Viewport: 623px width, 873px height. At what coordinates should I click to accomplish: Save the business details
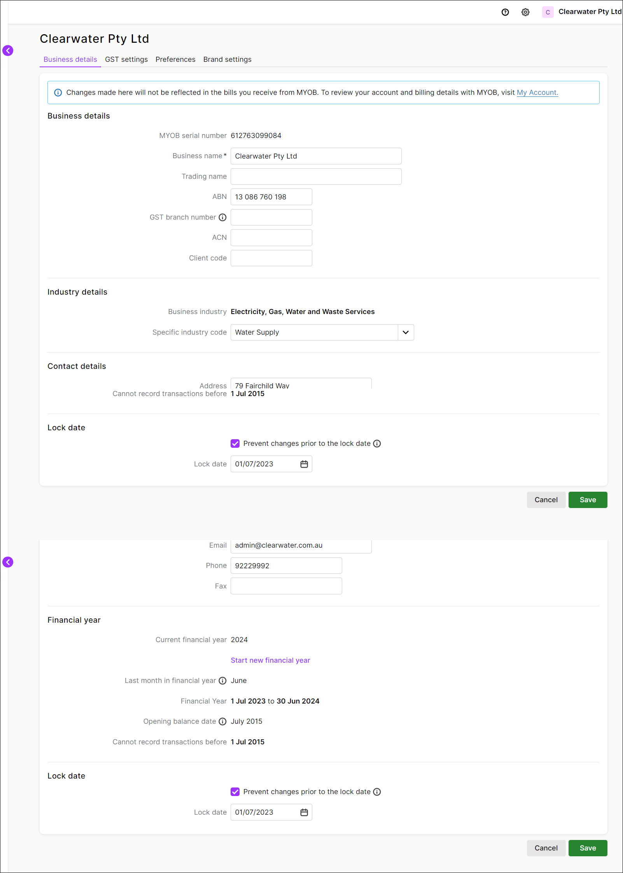point(588,500)
